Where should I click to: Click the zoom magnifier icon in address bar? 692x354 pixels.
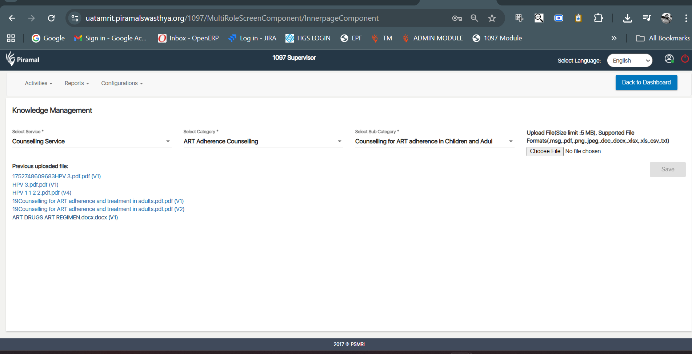474,18
